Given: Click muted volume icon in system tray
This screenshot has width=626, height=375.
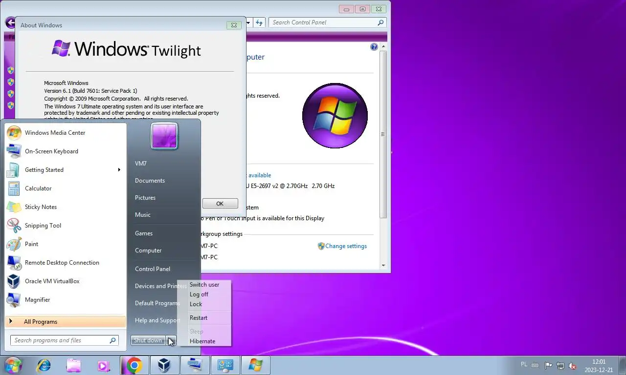Looking at the screenshot, I should tap(572, 365).
